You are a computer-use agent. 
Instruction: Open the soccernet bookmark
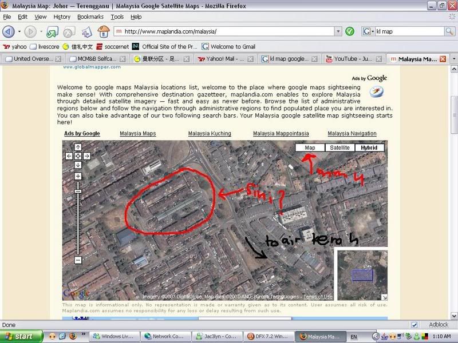click(113, 47)
